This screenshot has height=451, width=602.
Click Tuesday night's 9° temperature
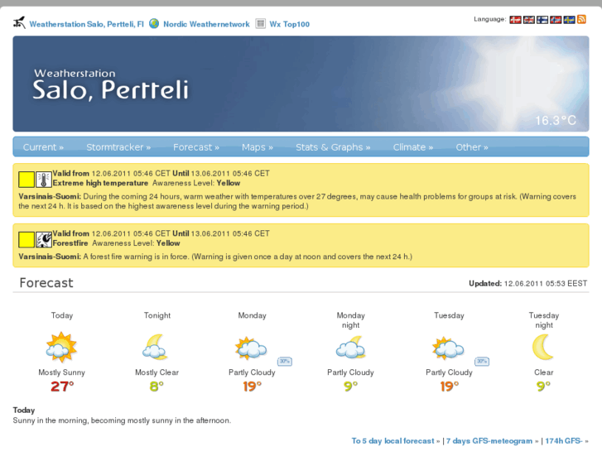543,386
